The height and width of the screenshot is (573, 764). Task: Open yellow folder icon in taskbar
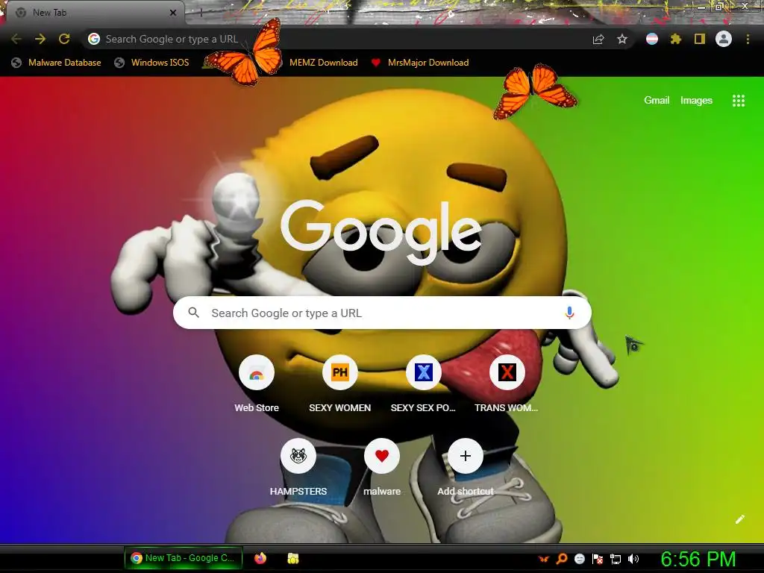click(292, 558)
